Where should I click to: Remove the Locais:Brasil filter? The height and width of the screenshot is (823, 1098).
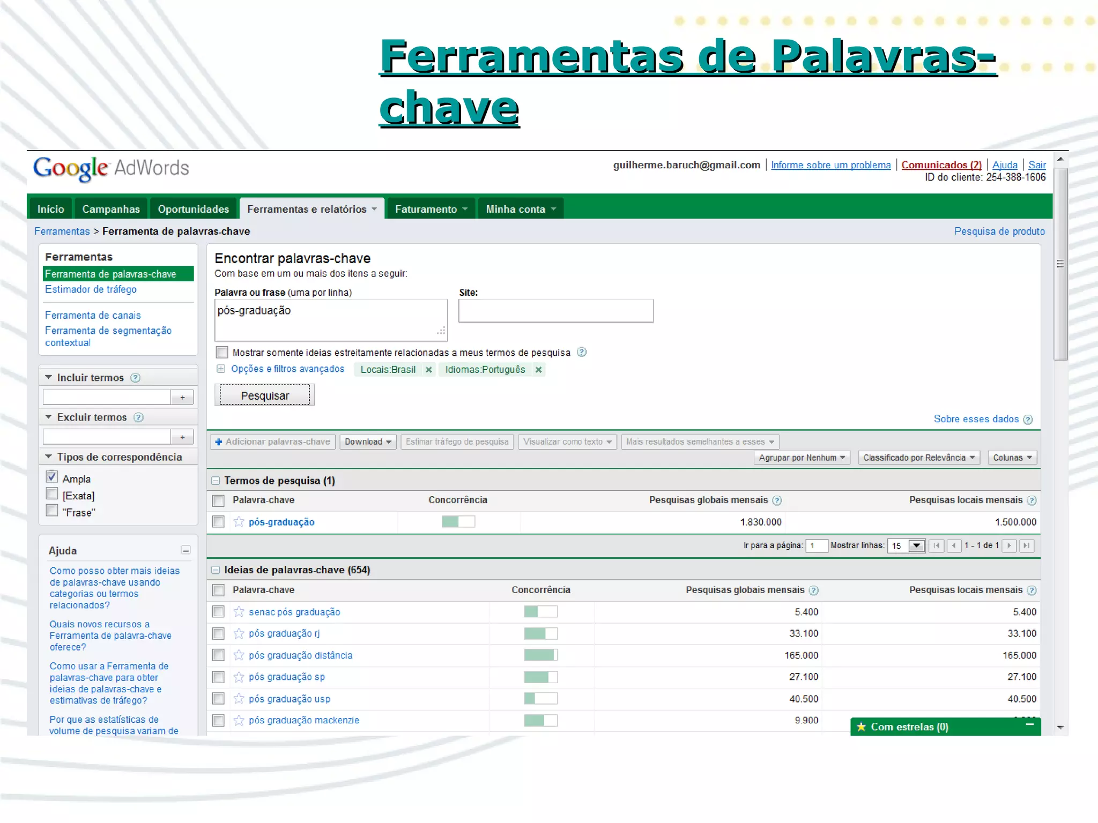(x=428, y=370)
